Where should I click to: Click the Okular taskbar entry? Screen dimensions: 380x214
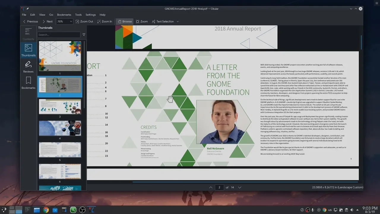pos(92,210)
